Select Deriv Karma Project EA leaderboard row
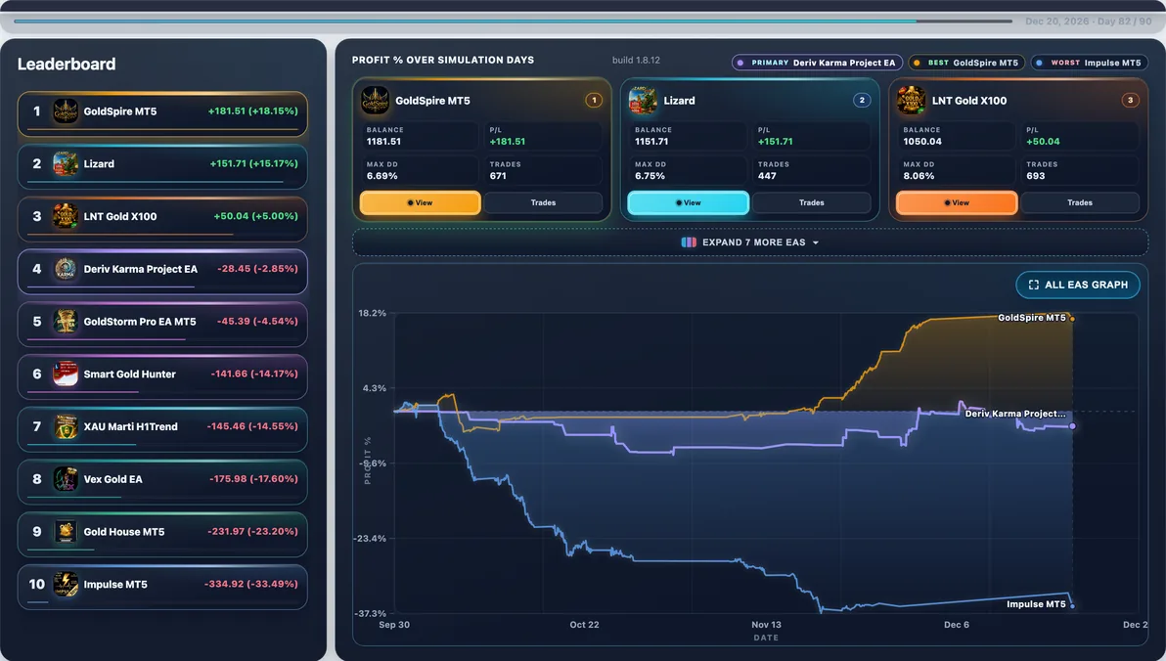 click(x=162, y=272)
